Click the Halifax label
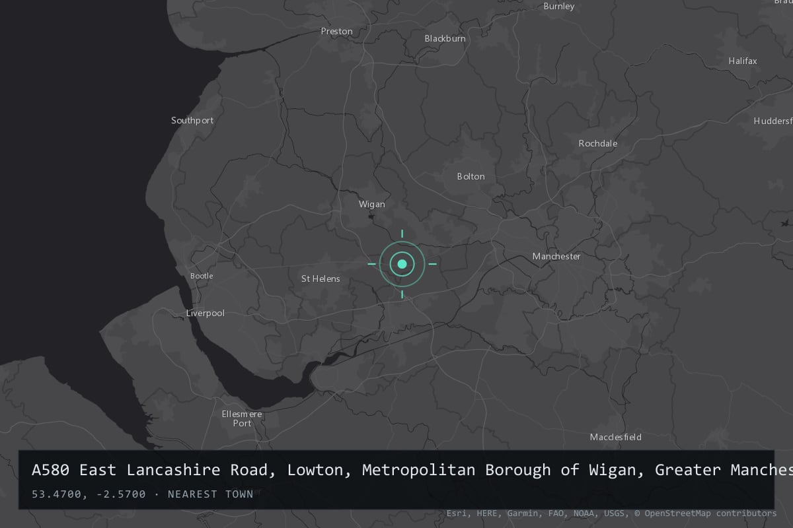The height and width of the screenshot is (528, 793). coord(743,61)
